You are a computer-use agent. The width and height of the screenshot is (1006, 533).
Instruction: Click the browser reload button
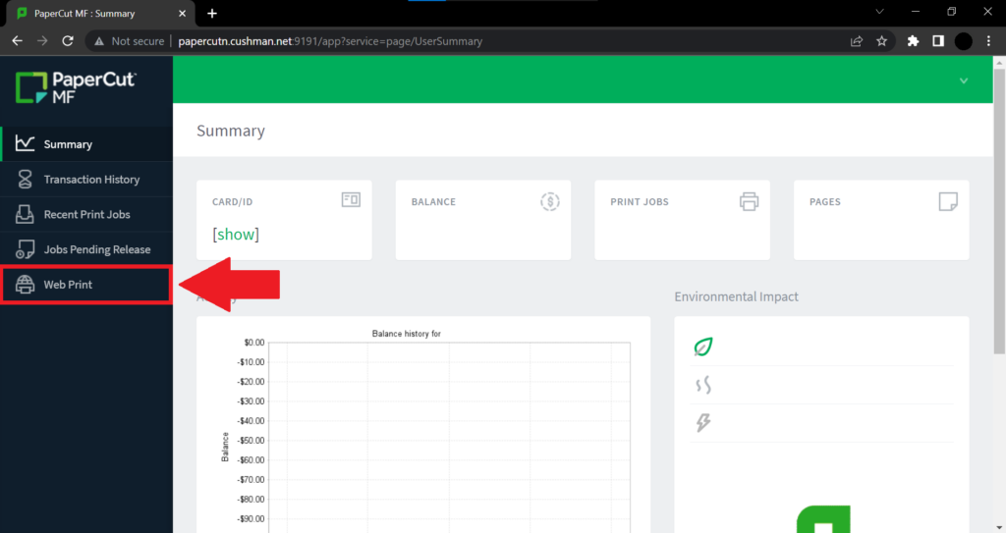pos(68,41)
